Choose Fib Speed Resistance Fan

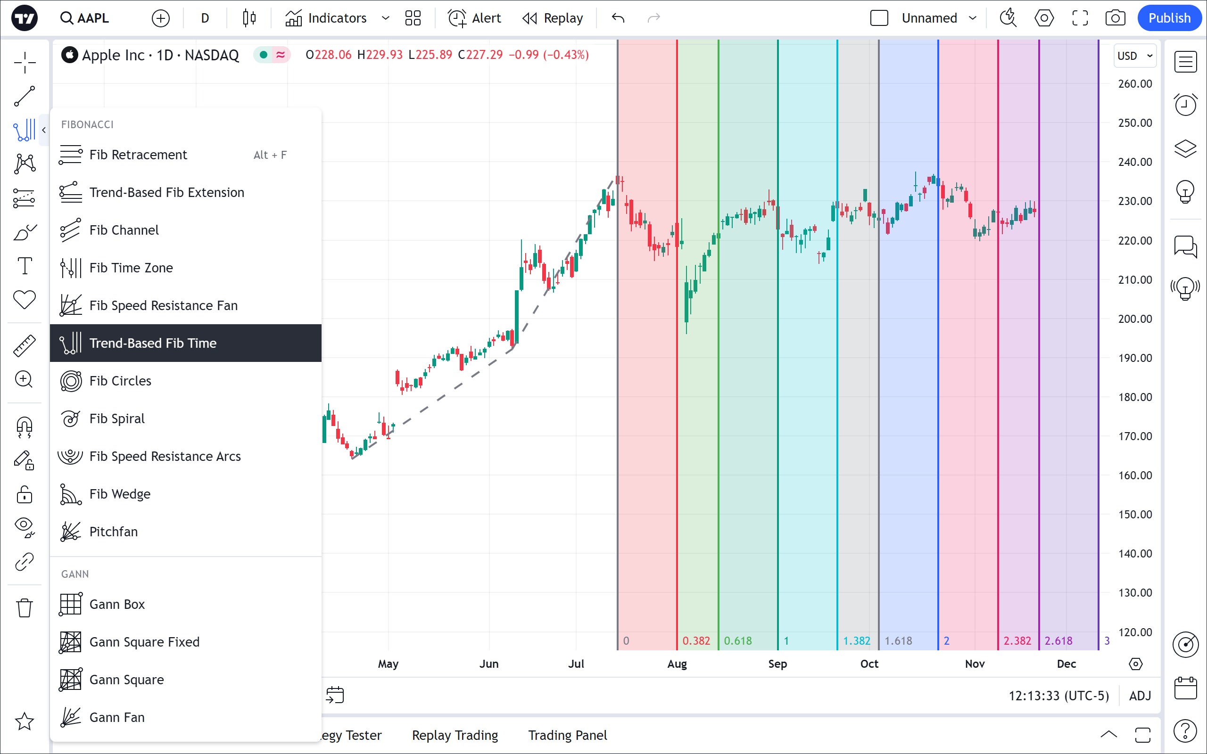[x=186, y=305]
